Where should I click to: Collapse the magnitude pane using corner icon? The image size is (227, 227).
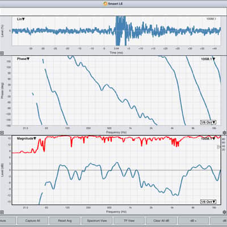pyautogui.click(x=2, y=212)
